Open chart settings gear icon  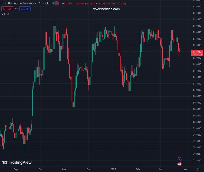(198, 169)
